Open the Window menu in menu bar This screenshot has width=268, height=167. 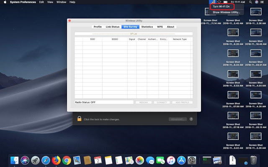click(x=61, y=2)
